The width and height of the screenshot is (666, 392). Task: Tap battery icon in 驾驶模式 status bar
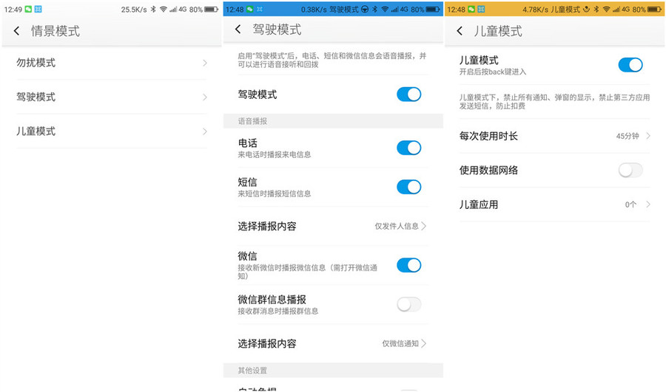(x=433, y=9)
